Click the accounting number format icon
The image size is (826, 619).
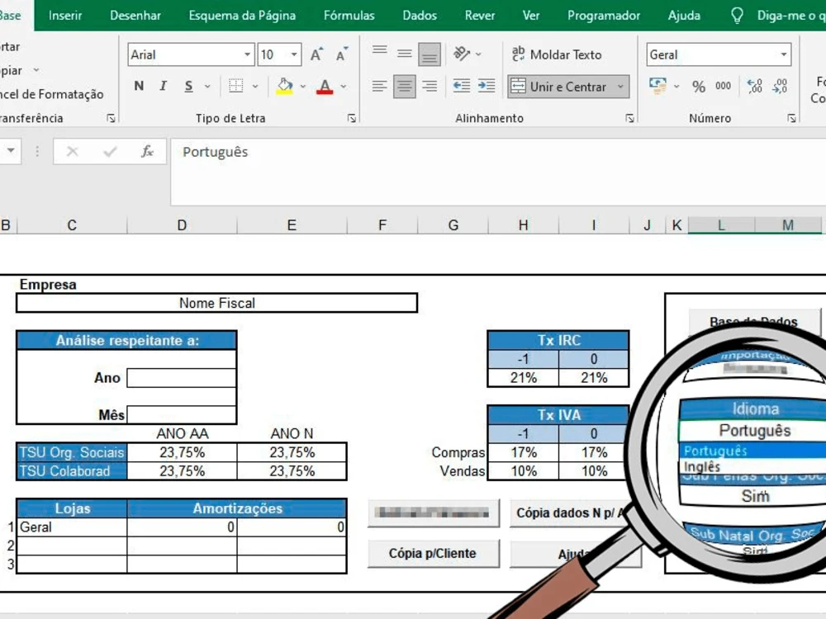(x=658, y=86)
